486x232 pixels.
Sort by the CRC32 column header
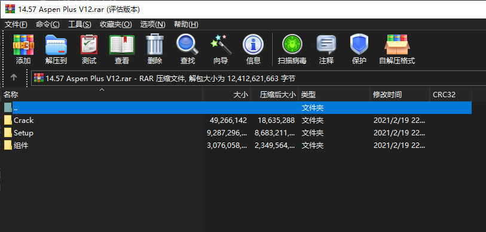tap(451, 95)
